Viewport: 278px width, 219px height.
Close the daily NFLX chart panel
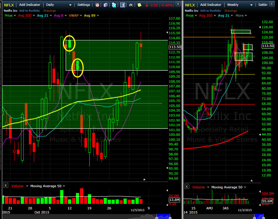click(178, 4)
